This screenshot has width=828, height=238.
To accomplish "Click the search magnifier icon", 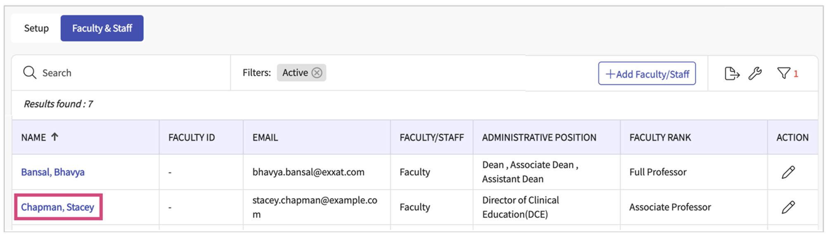I will click(x=30, y=73).
